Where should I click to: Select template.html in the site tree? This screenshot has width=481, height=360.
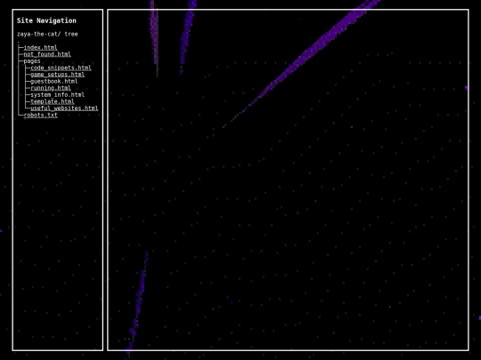click(53, 101)
